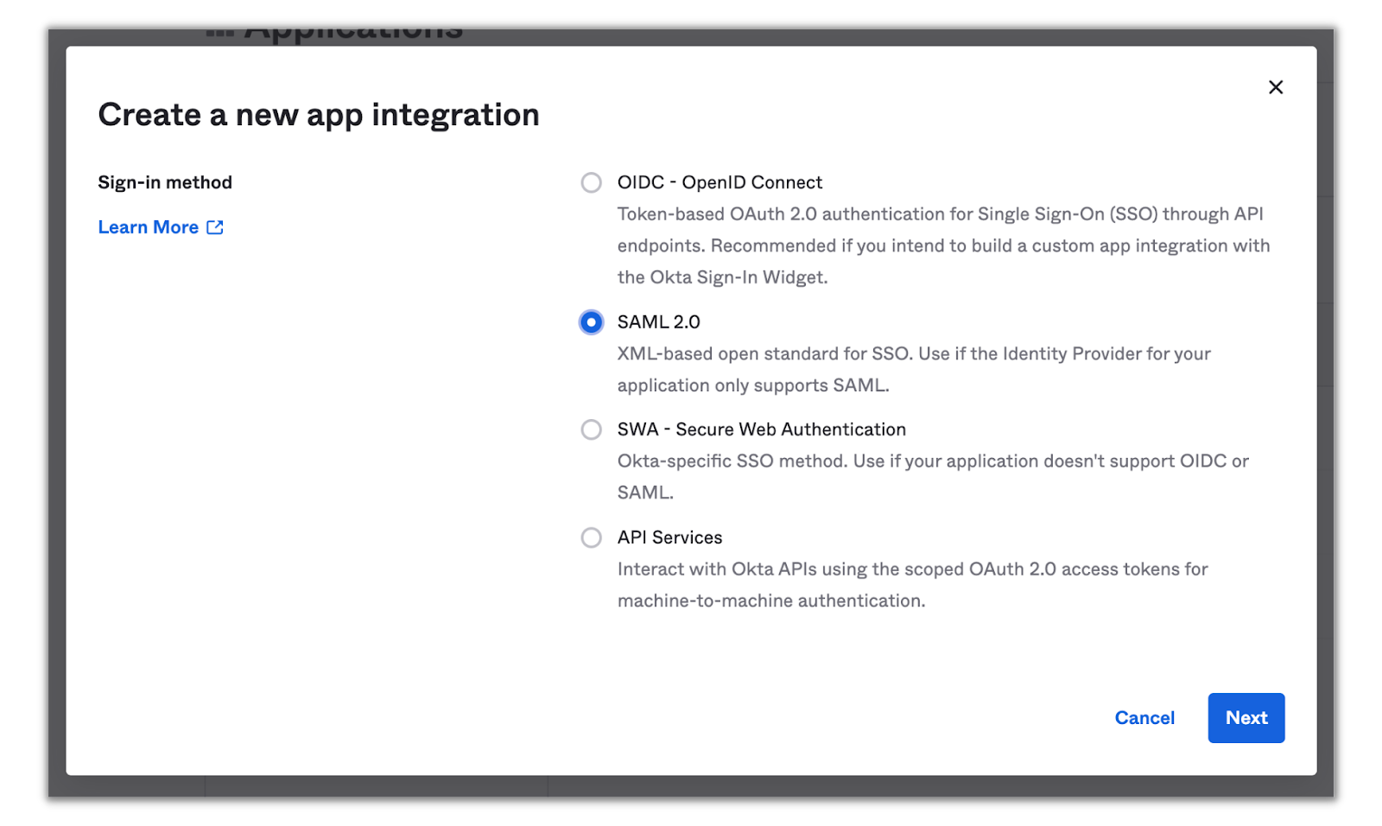Click the "SWA - Secure Web Authentication" label
1382x826 pixels.
[761, 429]
